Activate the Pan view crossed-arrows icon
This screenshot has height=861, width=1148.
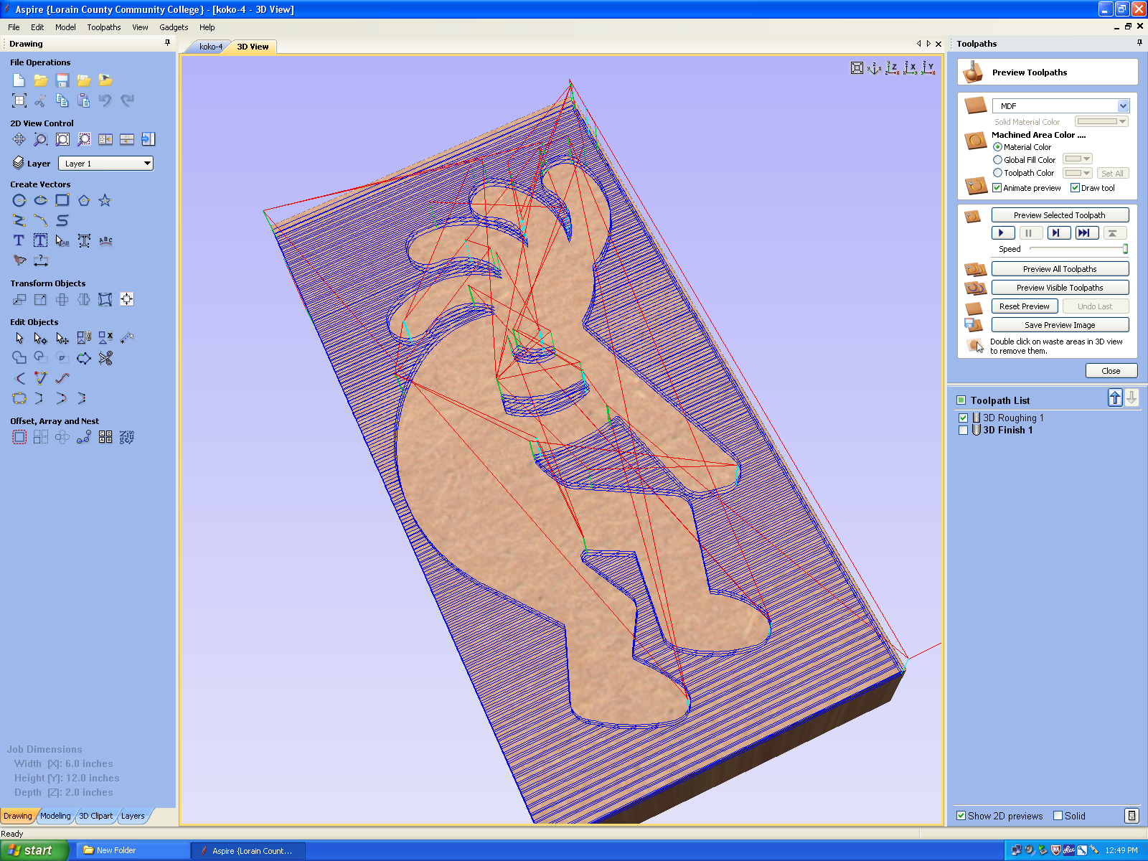(19, 139)
